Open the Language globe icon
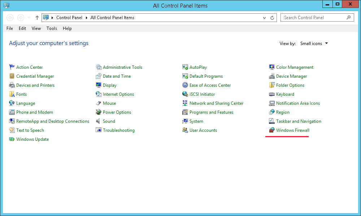The width and height of the screenshot is (361, 216). tap(12, 103)
